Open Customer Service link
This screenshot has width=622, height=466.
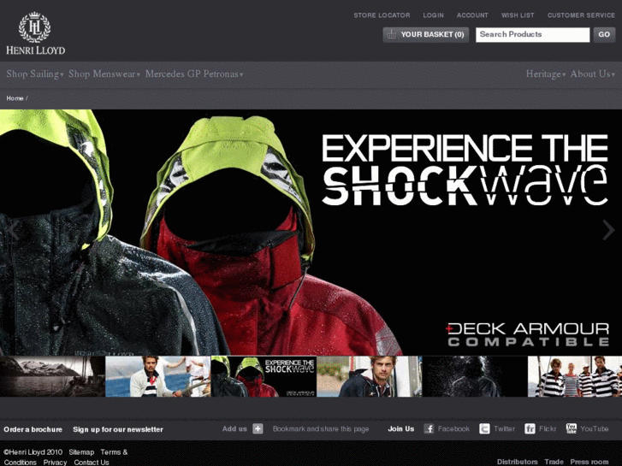pos(581,15)
